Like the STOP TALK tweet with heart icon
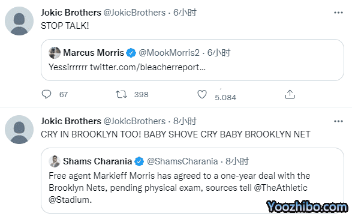 click(x=202, y=94)
